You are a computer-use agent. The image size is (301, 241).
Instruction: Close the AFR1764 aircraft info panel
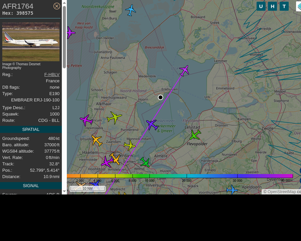click(57, 6)
